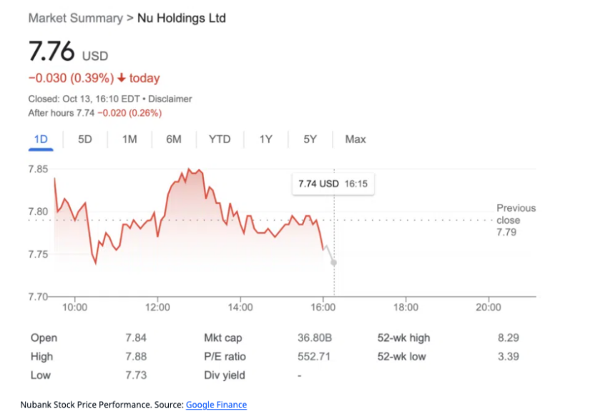608x419 pixels.
Task: Switch to the 5Y range
Action: pos(309,139)
